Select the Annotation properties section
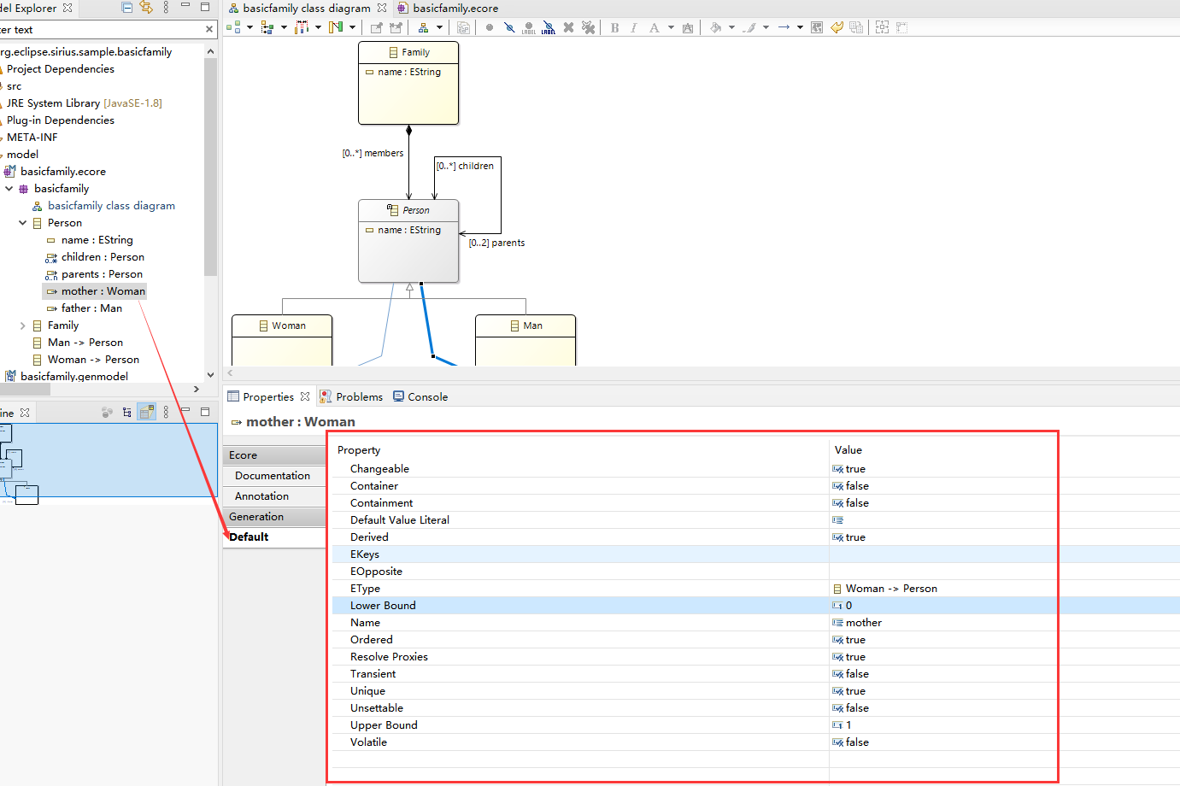 (x=274, y=496)
